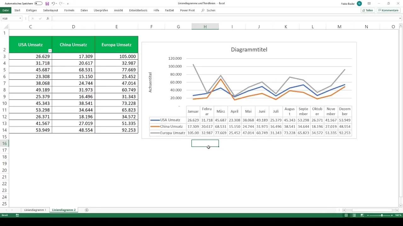Click the China Umsatz legend entry in chart
This screenshot has height=226, width=403.
167,126
